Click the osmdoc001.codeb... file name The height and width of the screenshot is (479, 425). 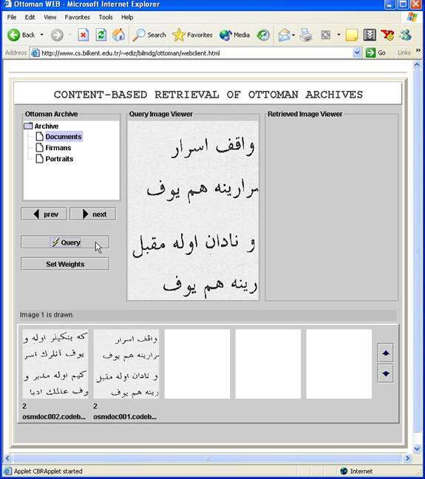(x=125, y=417)
